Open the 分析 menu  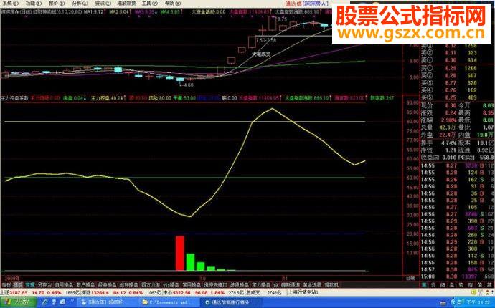[79, 4]
